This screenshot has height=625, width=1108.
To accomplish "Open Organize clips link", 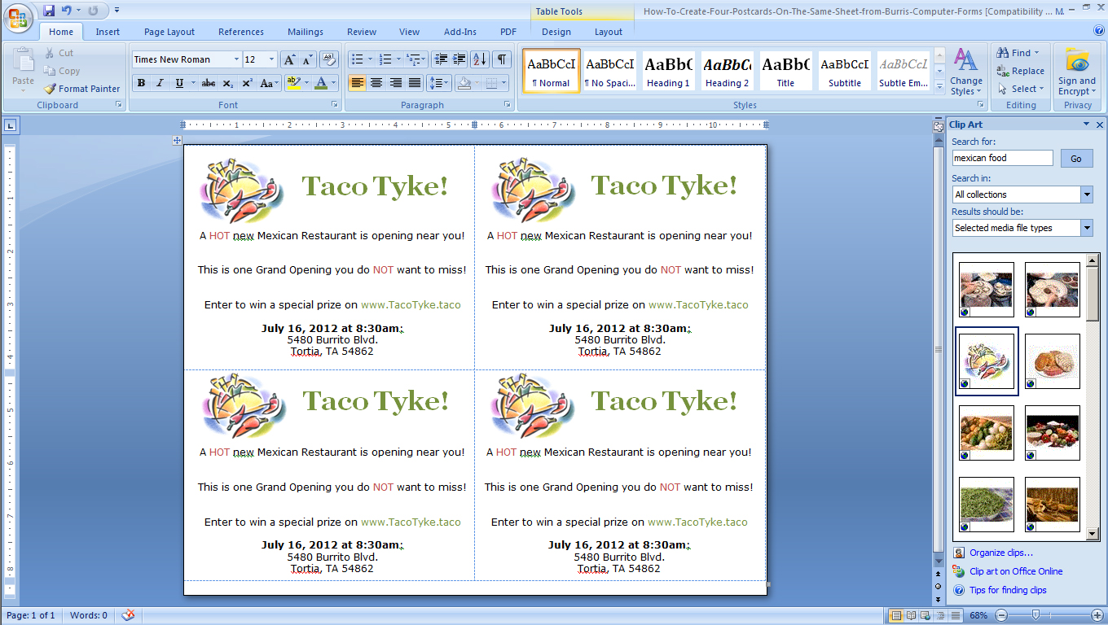I will click(x=1001, y=553).
